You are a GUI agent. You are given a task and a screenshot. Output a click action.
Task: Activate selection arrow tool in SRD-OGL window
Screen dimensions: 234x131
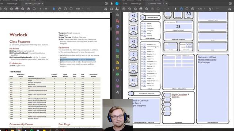pos(54,9)
